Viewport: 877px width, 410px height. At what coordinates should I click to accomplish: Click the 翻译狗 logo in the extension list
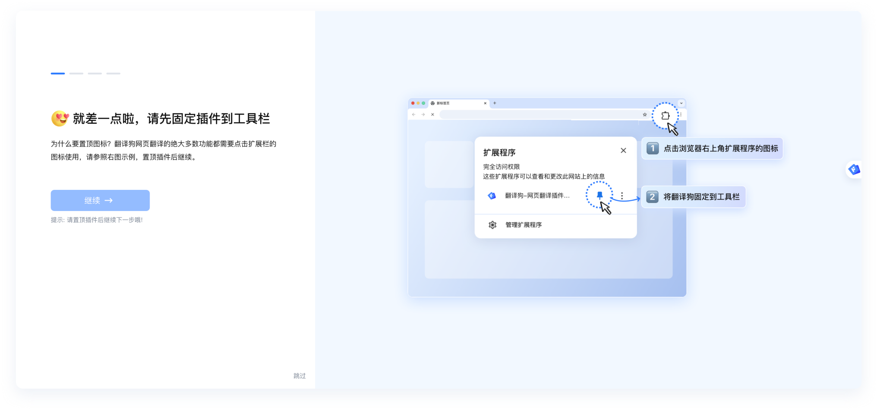tap(492, 196)
